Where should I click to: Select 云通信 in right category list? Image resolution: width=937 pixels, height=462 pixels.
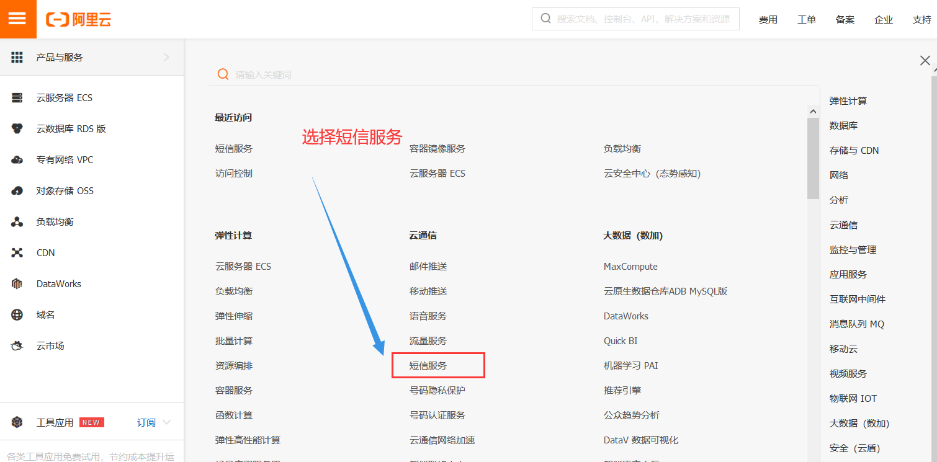pyautogui.click(x=844, y=224)
